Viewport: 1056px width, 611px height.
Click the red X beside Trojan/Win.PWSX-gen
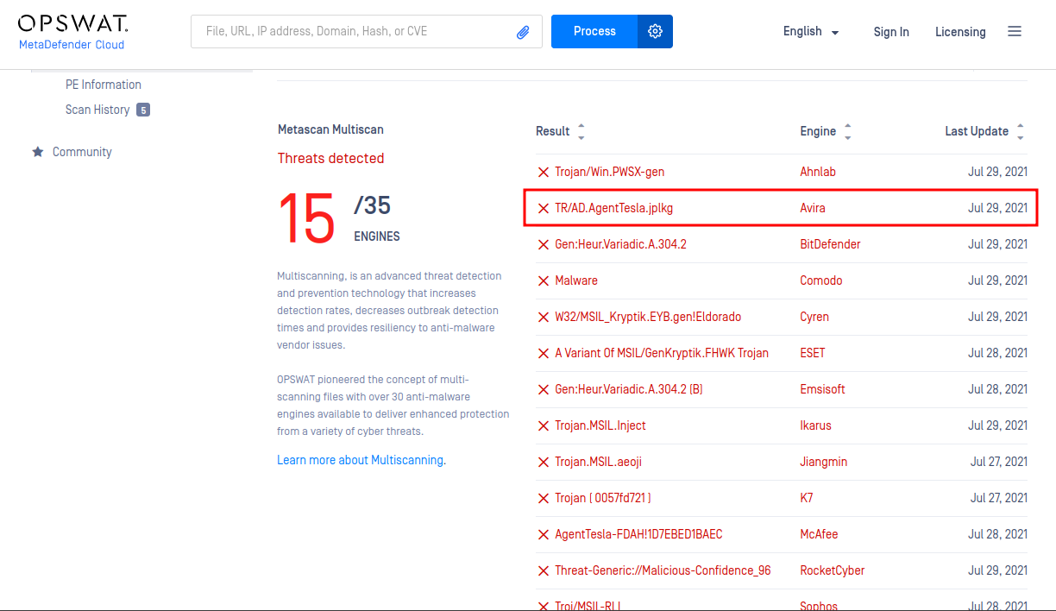[x=544, y=172]
